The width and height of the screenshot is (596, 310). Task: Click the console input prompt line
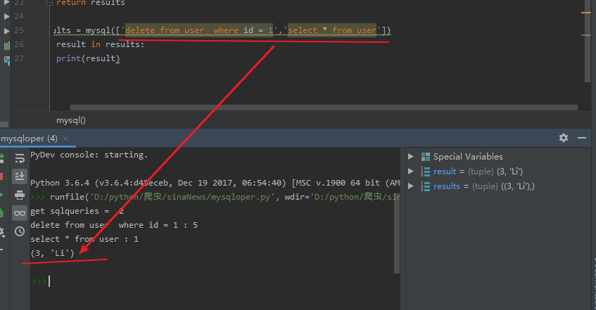[215, 281]
